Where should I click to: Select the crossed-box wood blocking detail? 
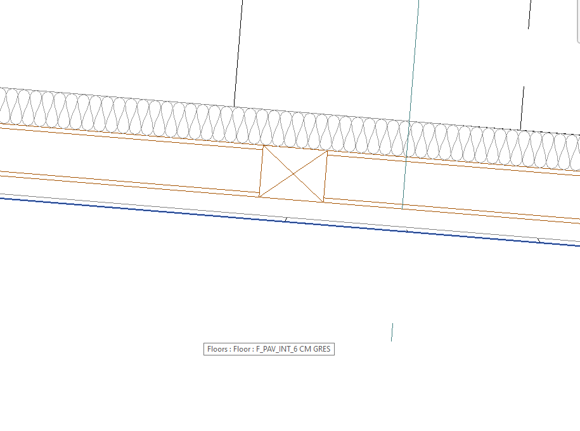(293, 175)
